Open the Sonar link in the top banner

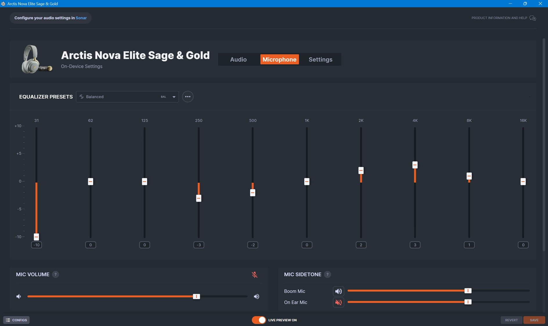[x=81, y=18]
